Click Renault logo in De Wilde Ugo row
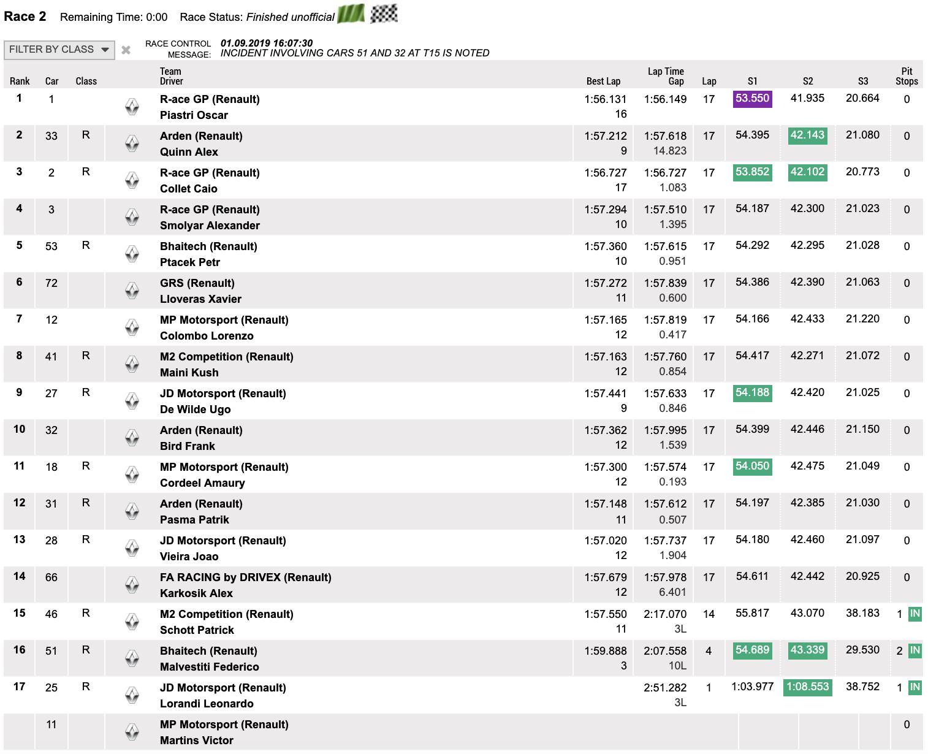Image resolution: width=928 pixels, height=754 pixels. point(132,401)
